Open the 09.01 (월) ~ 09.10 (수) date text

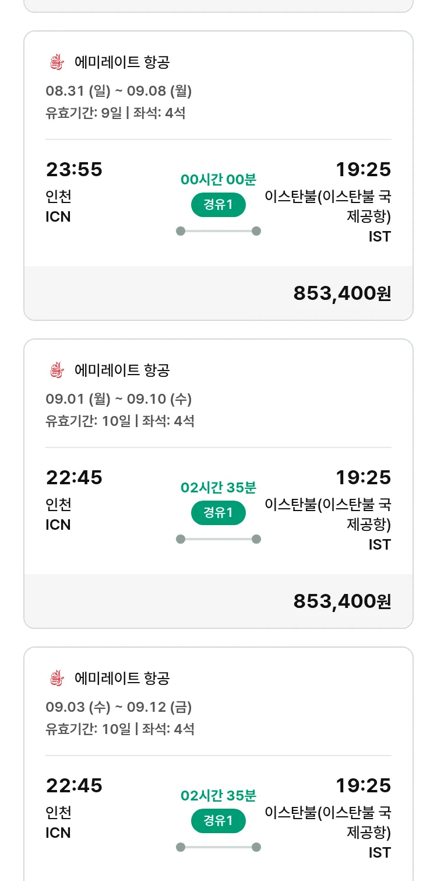coord(119,399)
